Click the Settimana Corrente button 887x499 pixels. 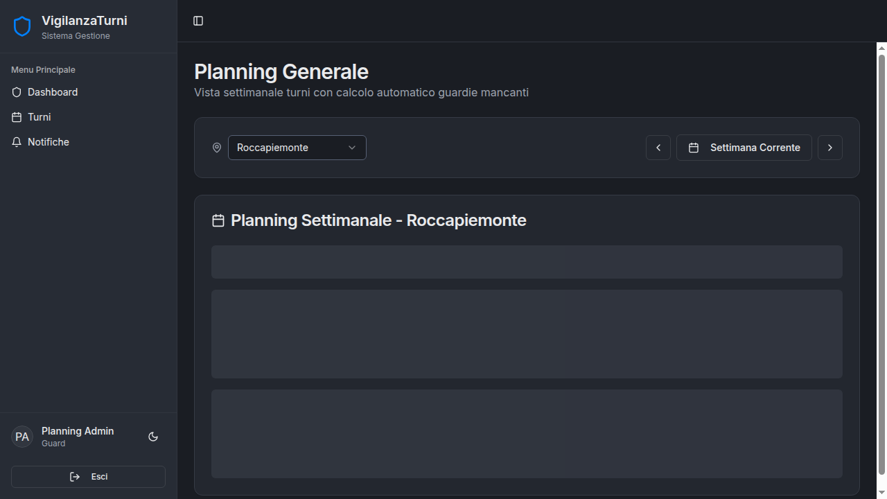[x=744, y=148]
